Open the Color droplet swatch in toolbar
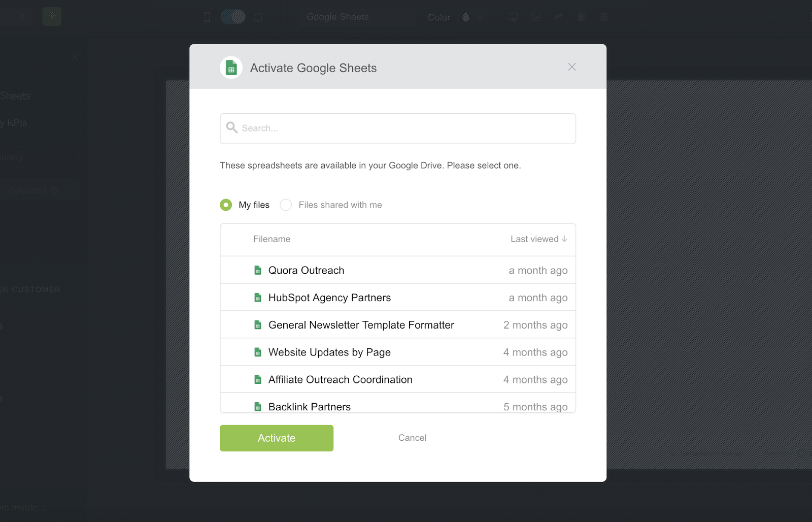Screen dimensions: 812x522 pos(466,17)
